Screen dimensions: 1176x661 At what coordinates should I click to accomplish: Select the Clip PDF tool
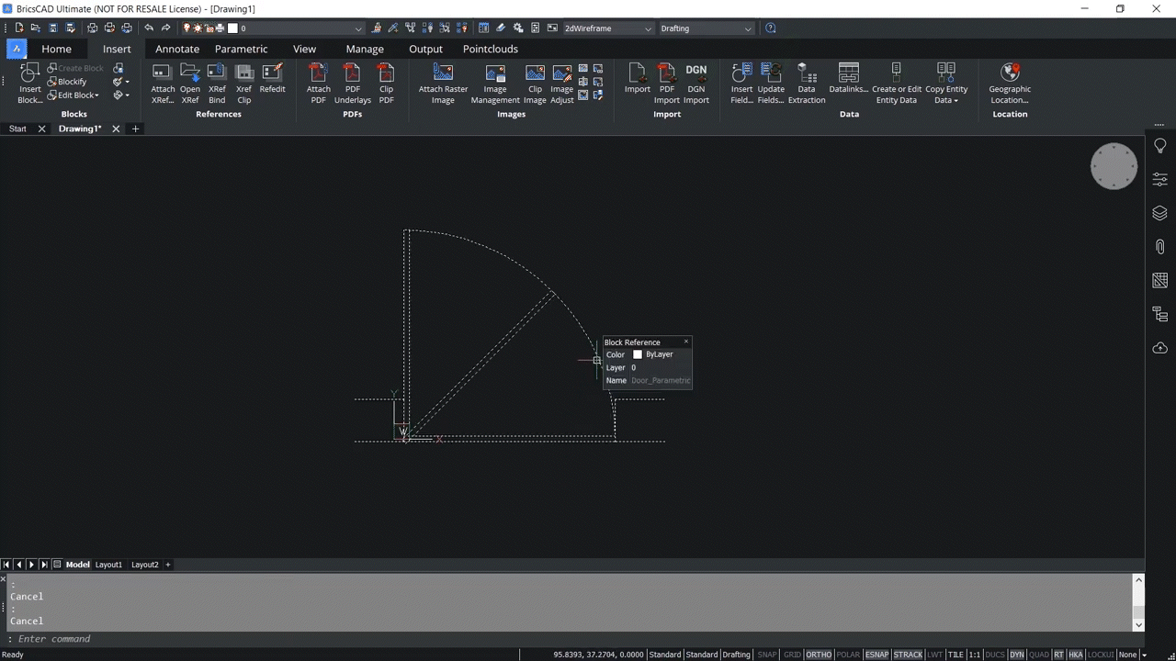[x=386, y=84]
